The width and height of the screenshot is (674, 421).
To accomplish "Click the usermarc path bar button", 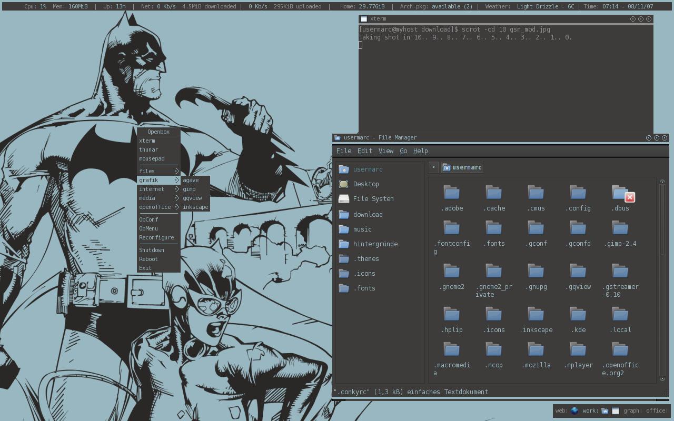I will [462, 167].
